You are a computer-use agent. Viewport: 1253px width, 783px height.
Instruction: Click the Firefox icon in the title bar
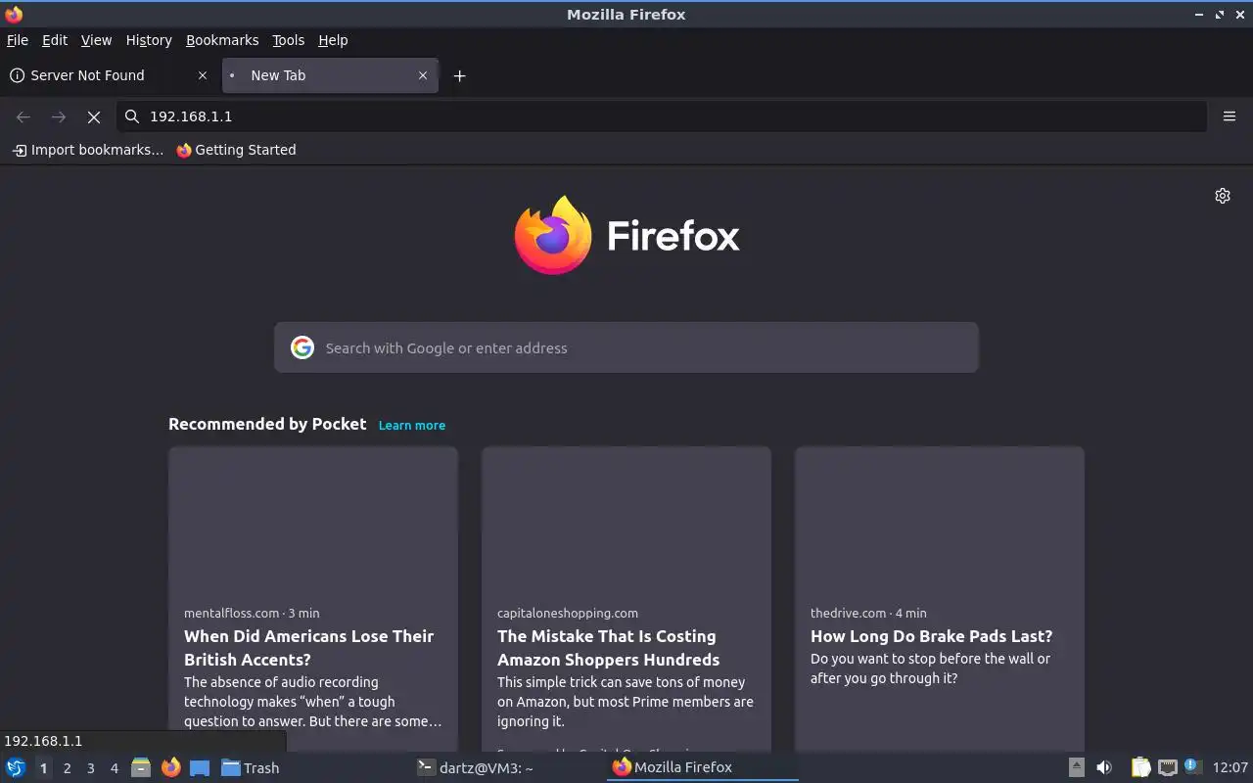tap(14, 14)
